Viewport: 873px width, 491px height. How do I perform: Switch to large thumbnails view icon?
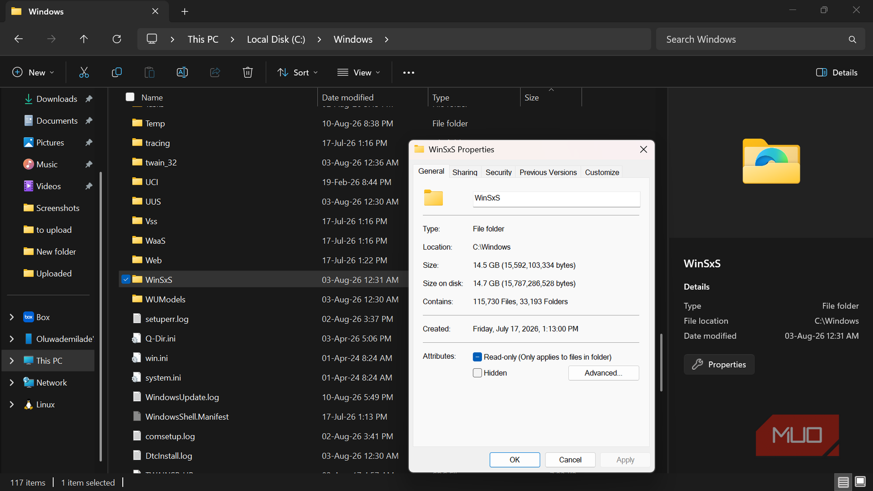pos(860,482)
